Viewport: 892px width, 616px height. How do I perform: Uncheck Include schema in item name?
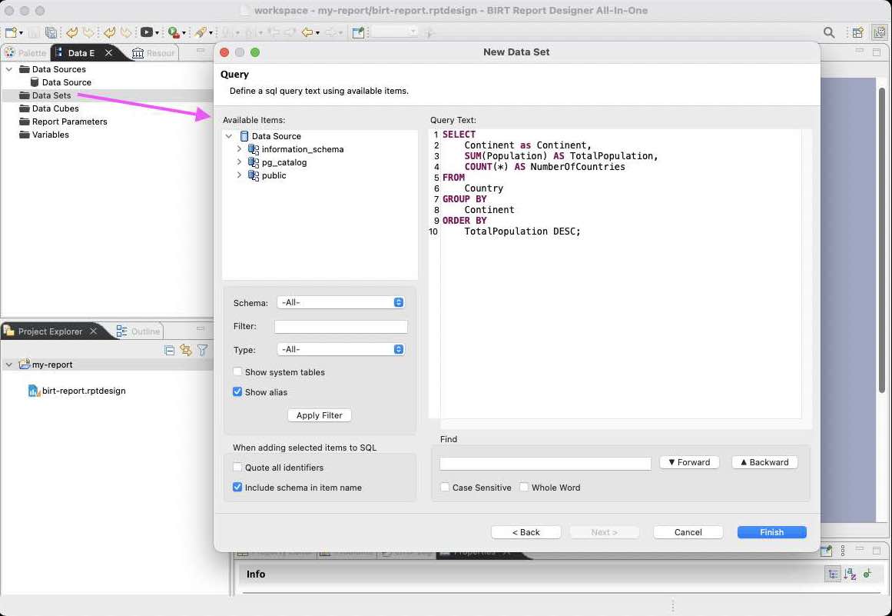[238, 488]
